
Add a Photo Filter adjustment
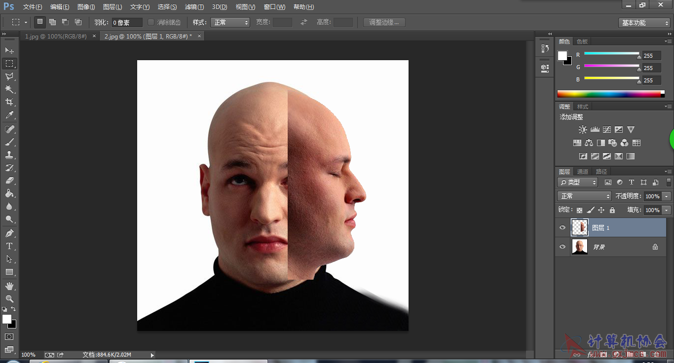613,143
